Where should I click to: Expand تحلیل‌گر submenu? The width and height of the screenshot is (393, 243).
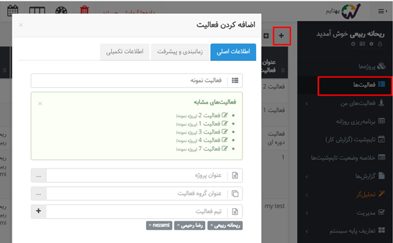tap(307, 195)
